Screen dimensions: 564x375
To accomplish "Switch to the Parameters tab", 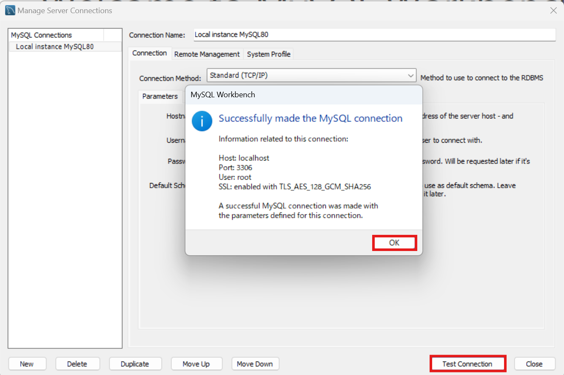I will click(160, 96).
